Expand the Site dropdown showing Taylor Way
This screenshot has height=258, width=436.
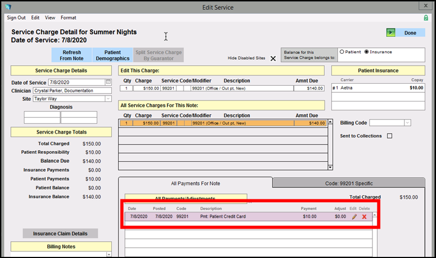pos(108,98)
